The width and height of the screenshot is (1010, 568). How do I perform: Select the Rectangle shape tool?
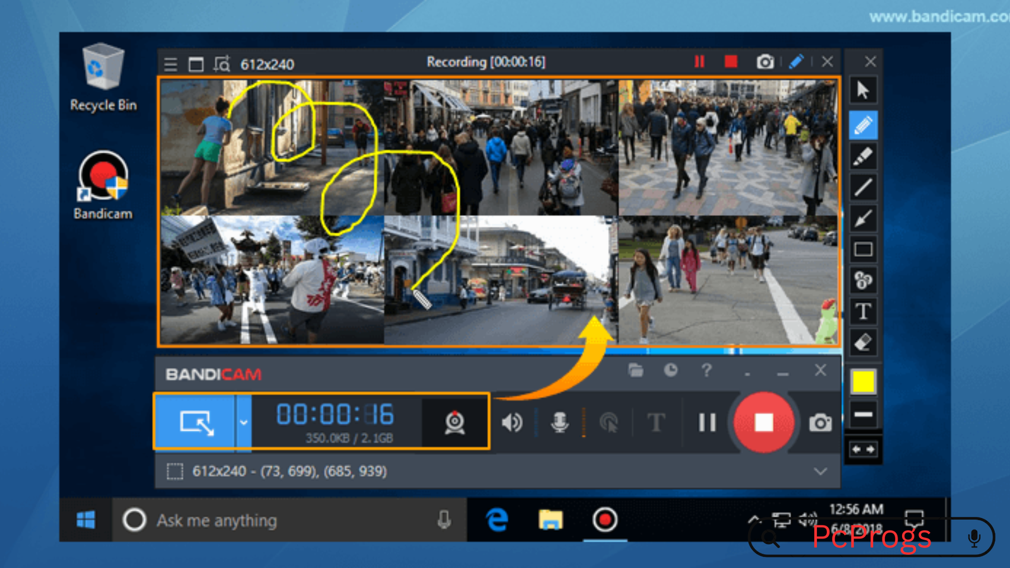click(863, 249)
